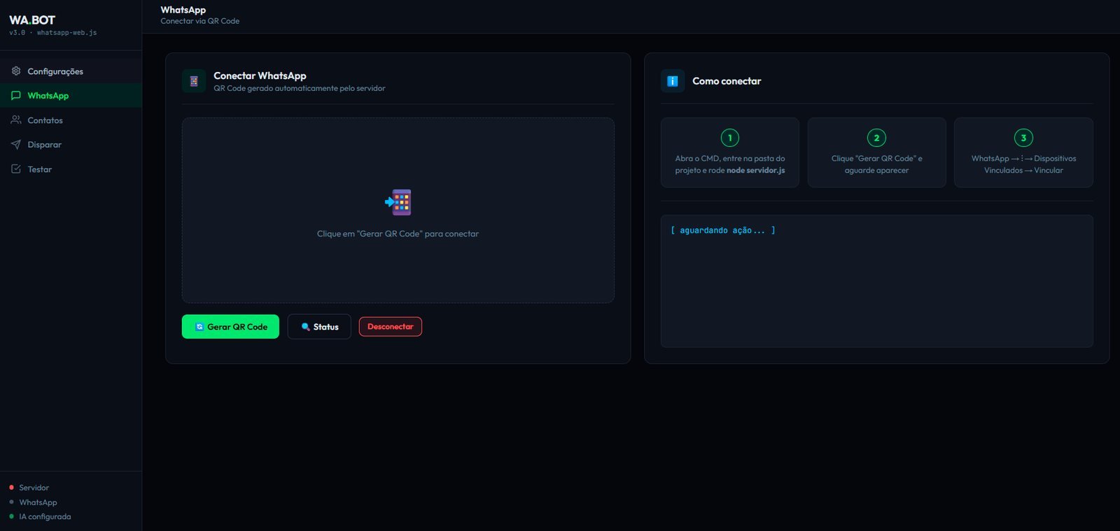Click the Configurações gear icon

coord(16,71)
